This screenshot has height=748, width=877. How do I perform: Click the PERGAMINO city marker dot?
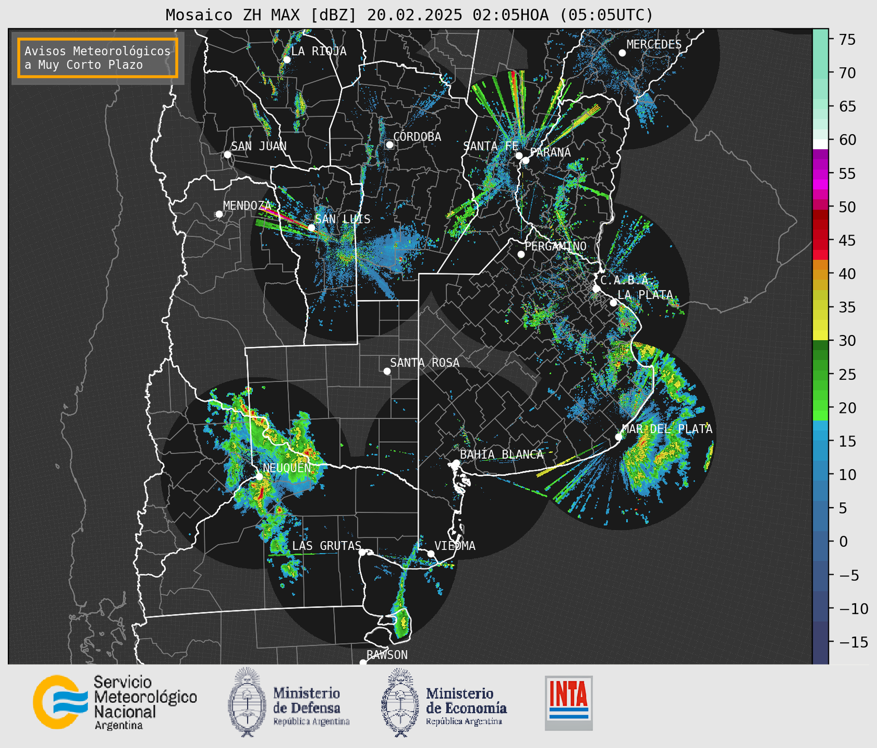coord(521,254)
